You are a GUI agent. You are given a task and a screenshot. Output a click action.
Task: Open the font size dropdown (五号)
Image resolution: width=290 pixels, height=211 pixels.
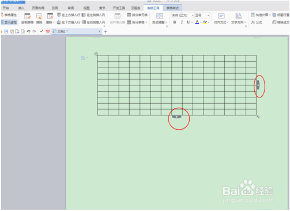click(202, 15)
